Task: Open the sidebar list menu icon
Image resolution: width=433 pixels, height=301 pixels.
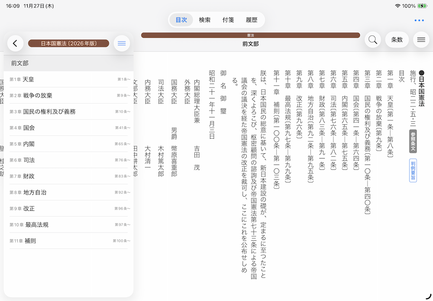Action: tap(122, 43)
